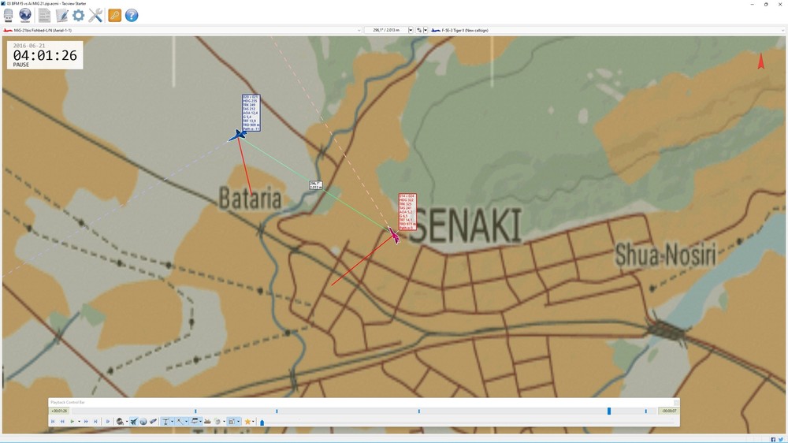This screenshot has height=443, width=788.
Task: Click the orange key license icon
Action: 114,16
